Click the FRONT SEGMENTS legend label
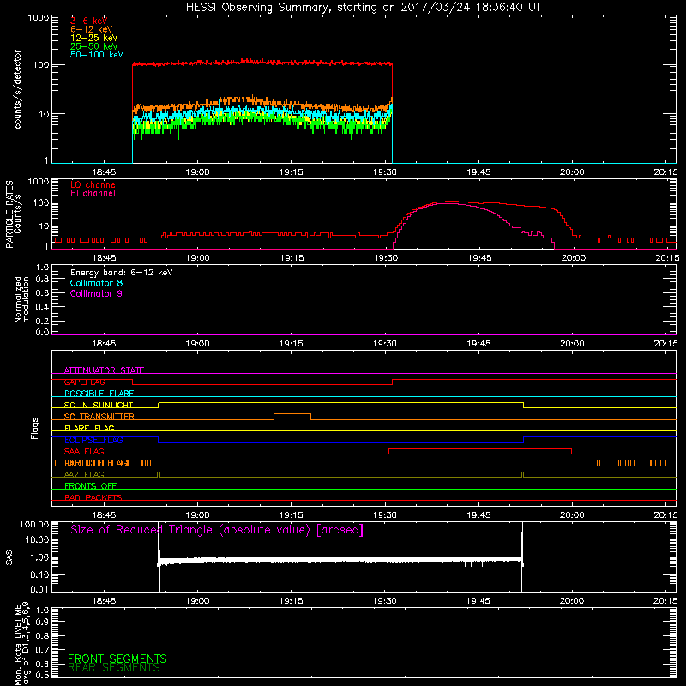 117,659
